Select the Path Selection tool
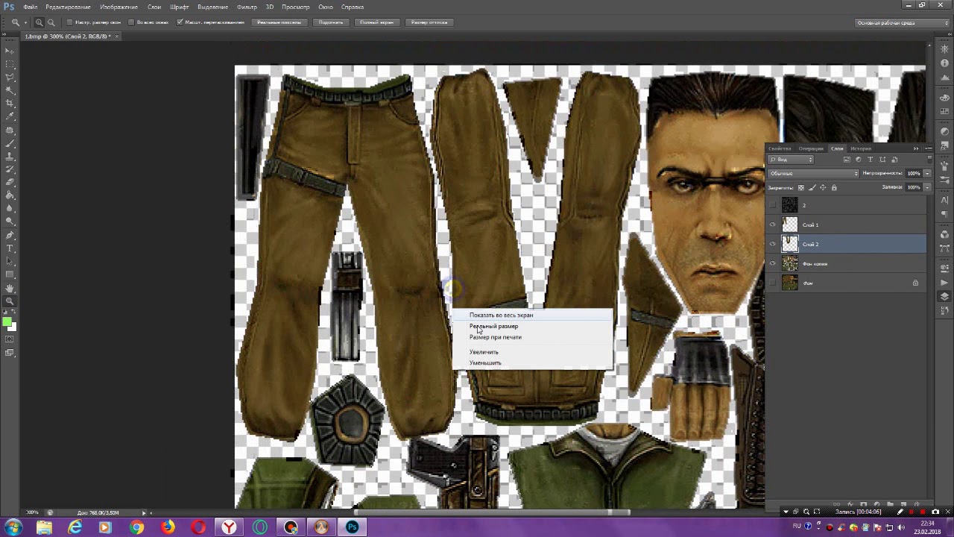Viewport: 954px width, 537px height. pos(10,261)
